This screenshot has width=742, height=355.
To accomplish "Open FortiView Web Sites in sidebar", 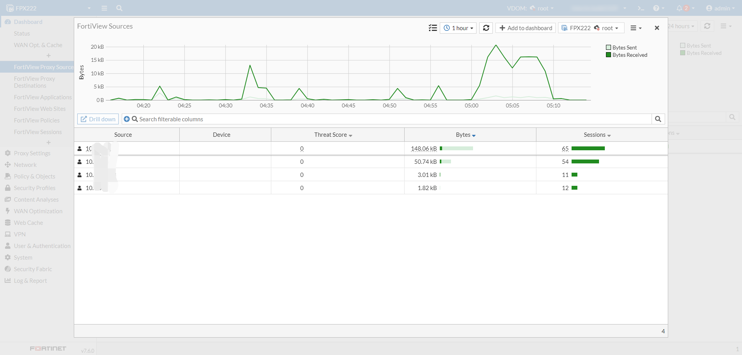I will (40, 109).
